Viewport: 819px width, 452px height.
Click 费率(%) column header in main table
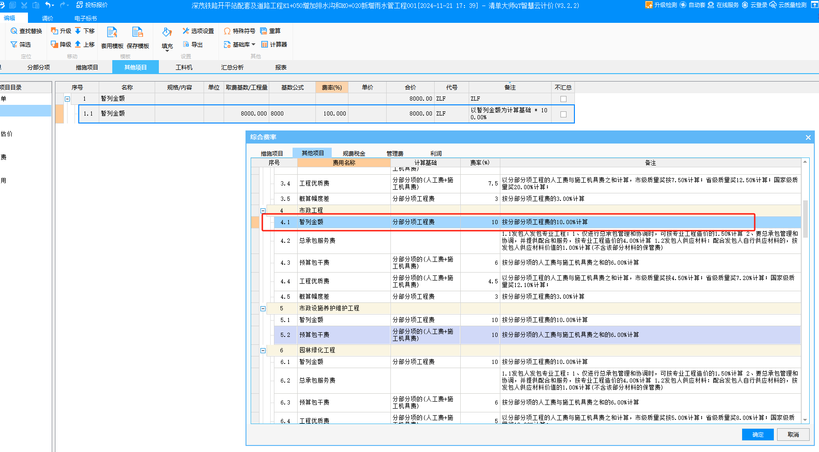coord(332,87)
